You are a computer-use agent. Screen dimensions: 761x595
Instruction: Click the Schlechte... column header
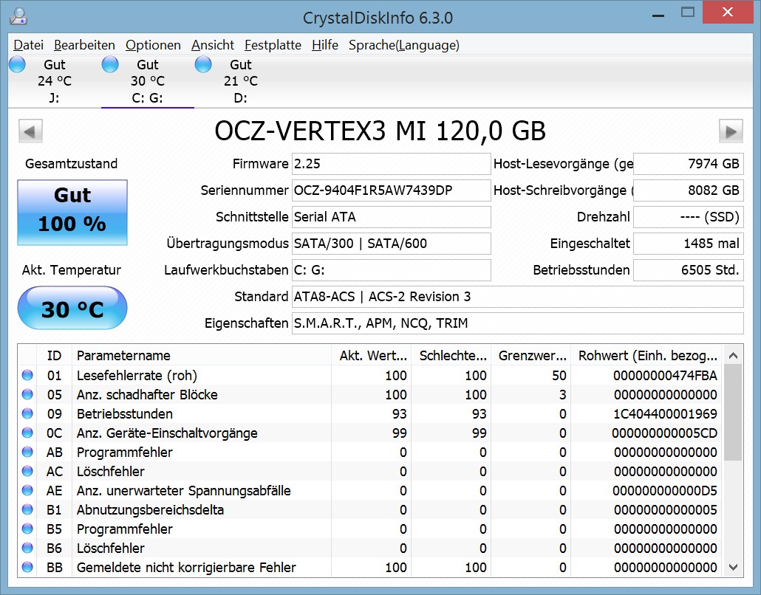(x=451, y=355)
